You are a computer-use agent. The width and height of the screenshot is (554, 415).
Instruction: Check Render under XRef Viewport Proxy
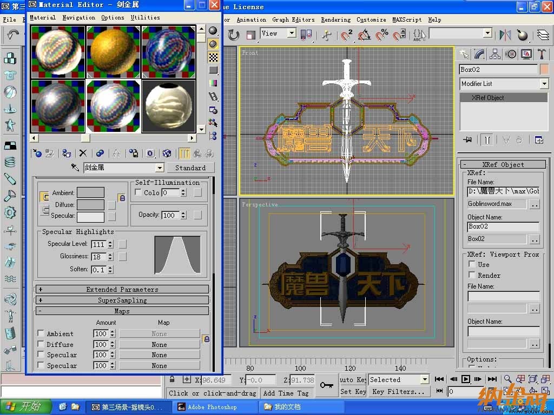(472, 275)
